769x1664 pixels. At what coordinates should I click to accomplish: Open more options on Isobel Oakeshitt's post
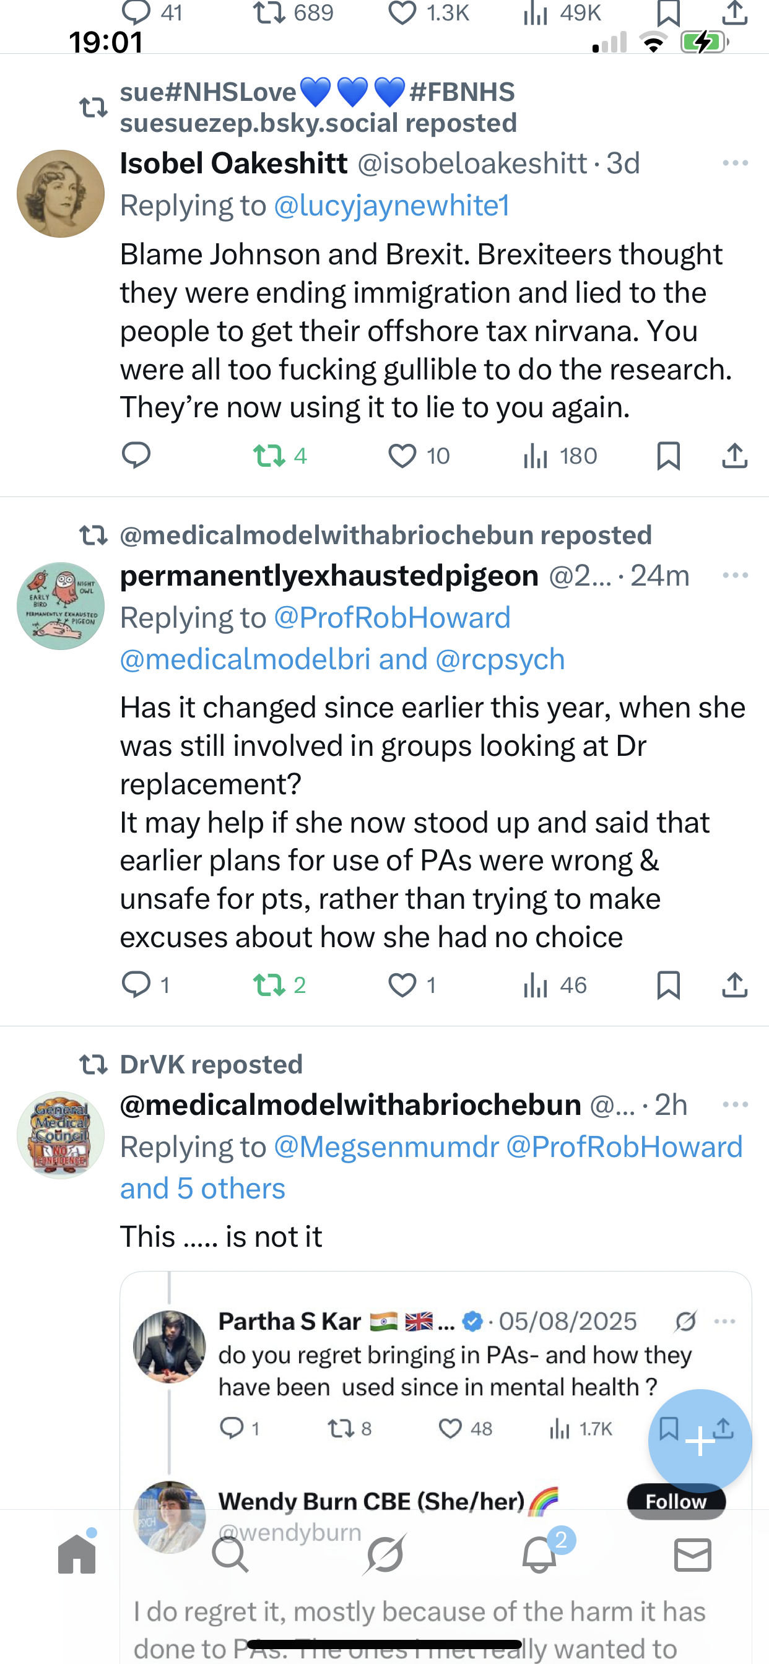[x=735, y=163]
